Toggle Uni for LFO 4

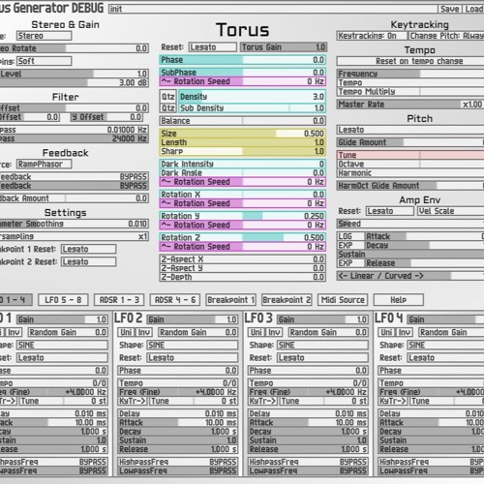click(386, 332)
